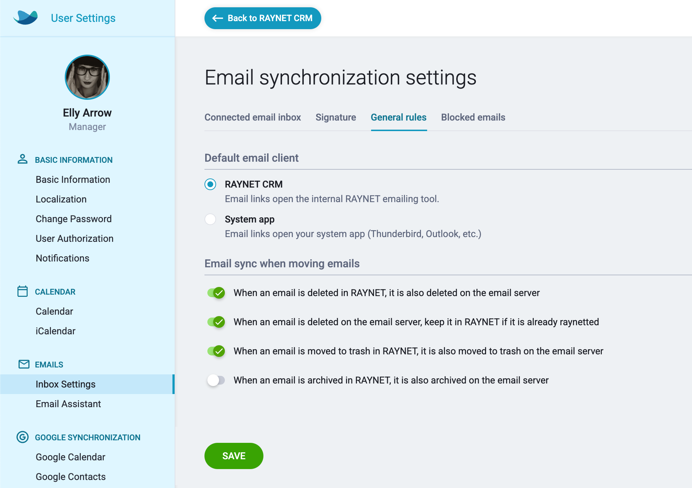This screenshot has height=488, width=692.
Task: Enable archived in RAYNET sync switch
Action: (216, 380)
